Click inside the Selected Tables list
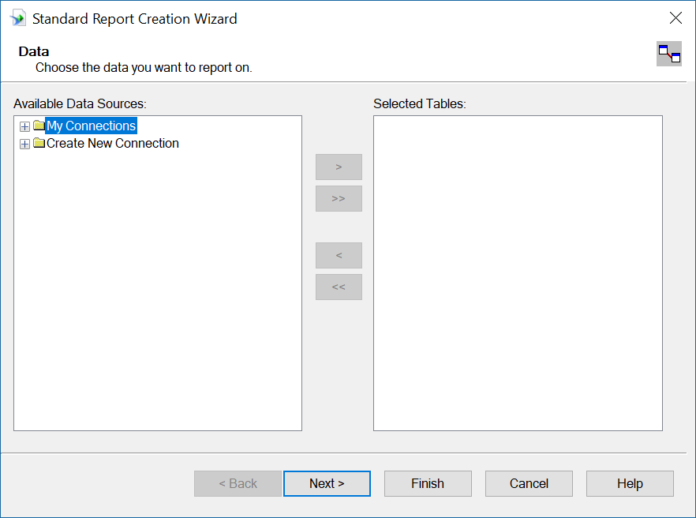 (x=518, y=273)
